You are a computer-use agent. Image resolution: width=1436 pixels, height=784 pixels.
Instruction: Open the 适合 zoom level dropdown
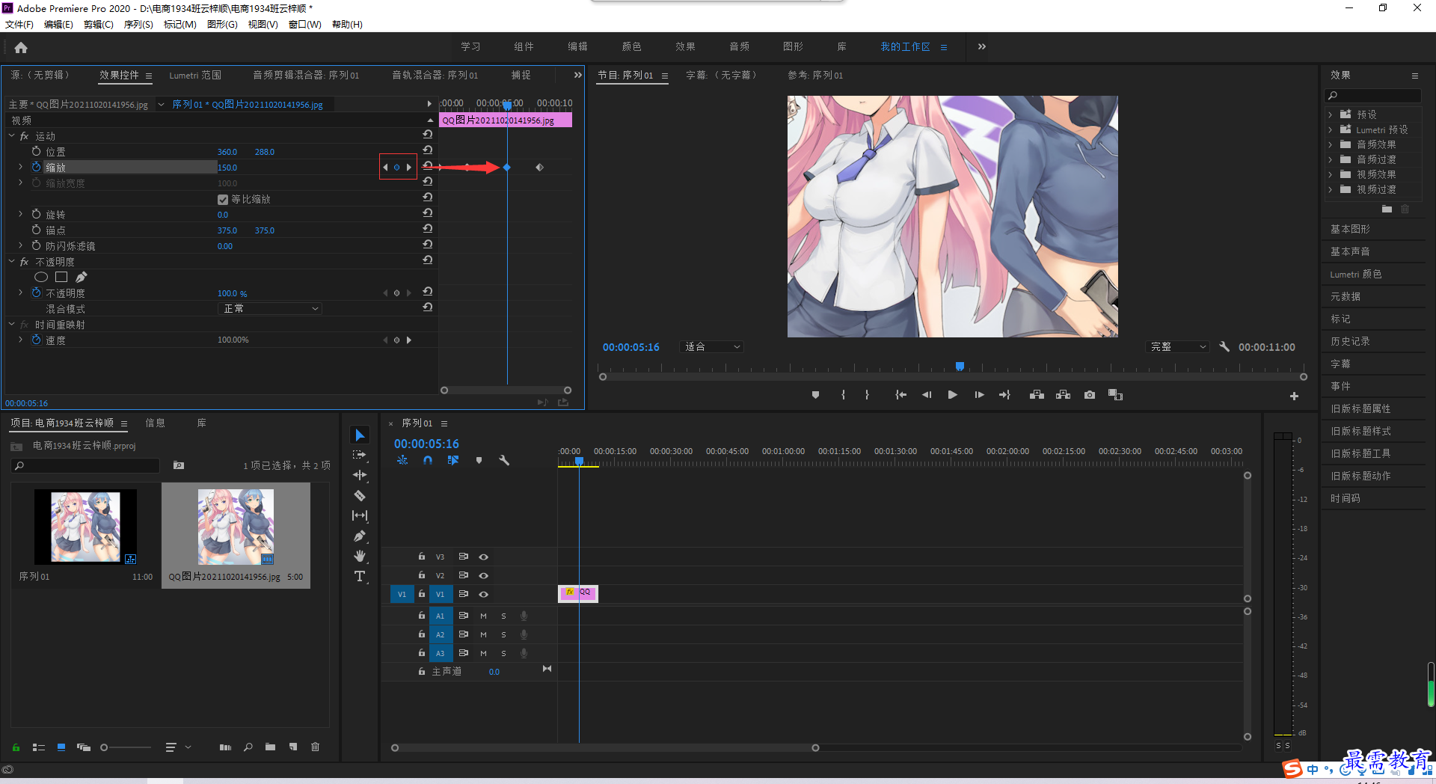pos(711,346)
